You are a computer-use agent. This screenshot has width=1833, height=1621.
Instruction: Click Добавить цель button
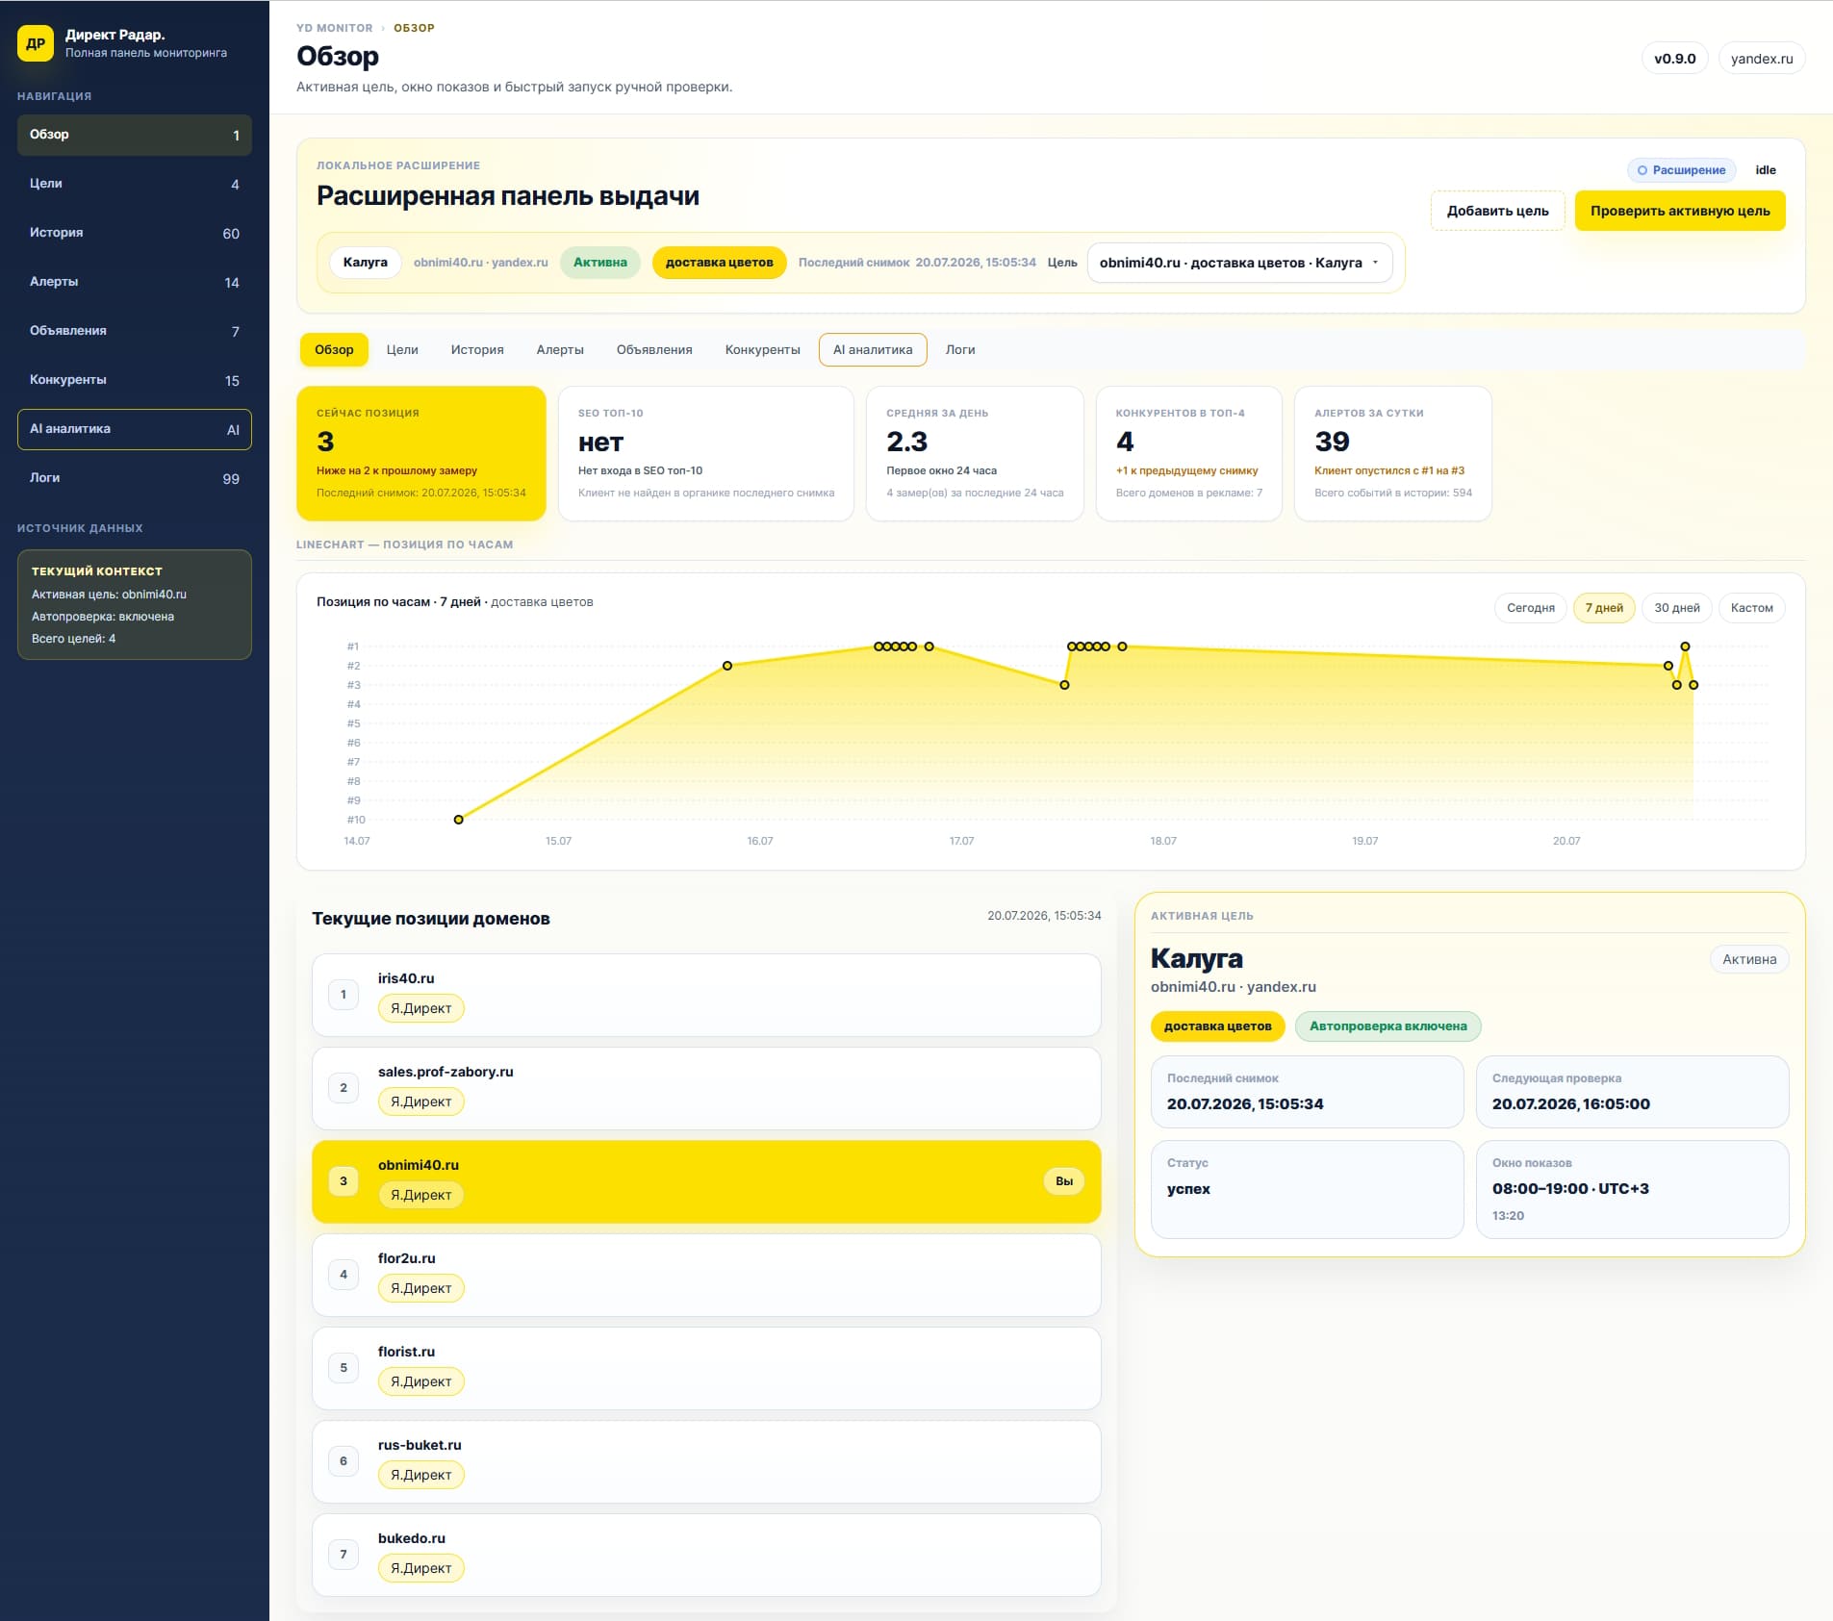pyautogui.click(x=1497, y=211)
